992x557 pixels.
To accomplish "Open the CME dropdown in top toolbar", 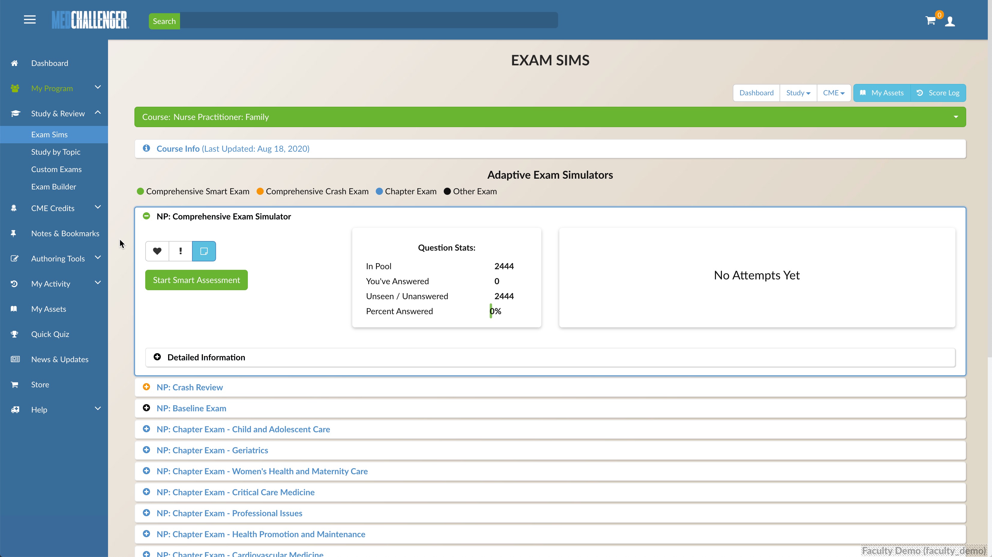I will [x=834, y=93].
